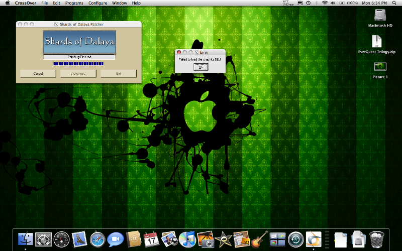Open the Wi-Fi status menu
This screenshot has height=251, width=402.
click(325, 3)
